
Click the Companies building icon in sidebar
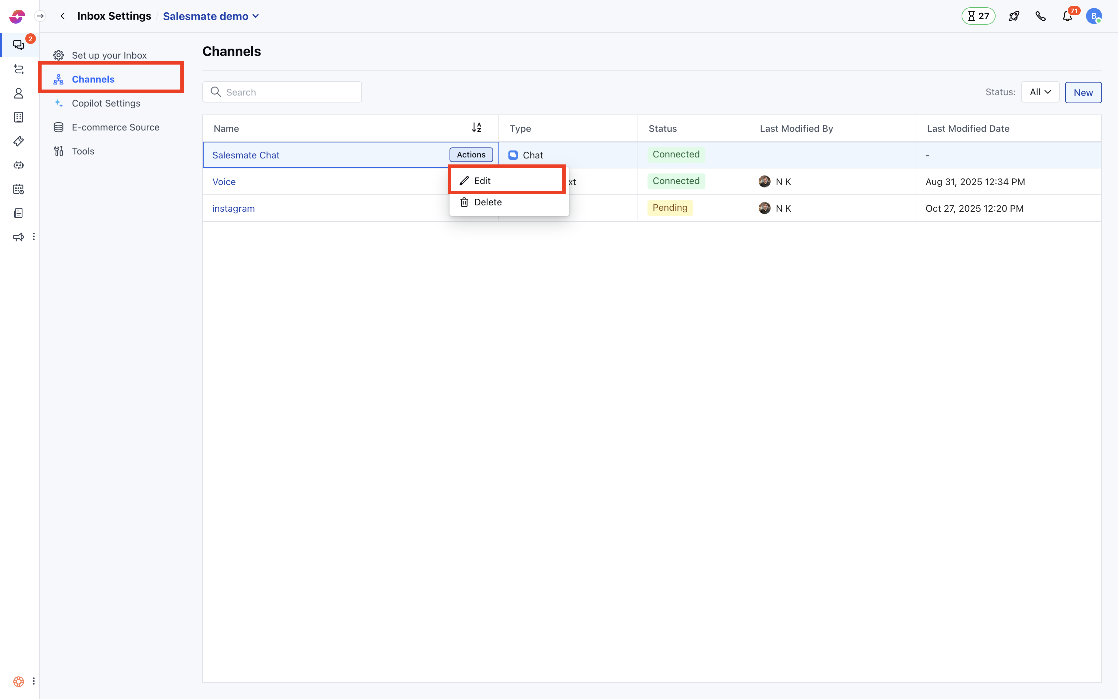(19, 117)
